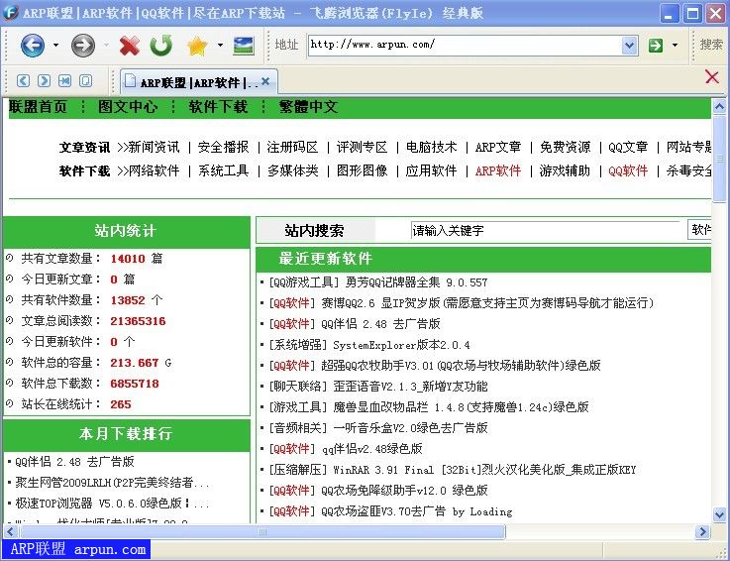The image size is (730, 561).
Task: Click the red X Stop button
Action: click(129, 46)
